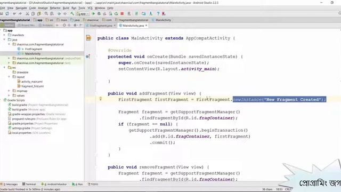Select build.gradle (Module: app)
This screenshot has height=192, width=341.
click(28, 109)
